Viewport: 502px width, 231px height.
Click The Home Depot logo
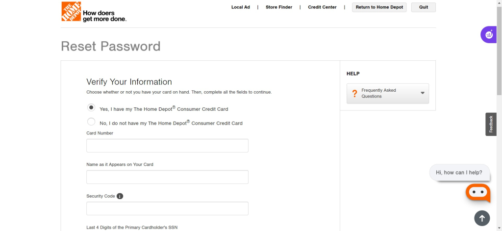tap(71, 12)
